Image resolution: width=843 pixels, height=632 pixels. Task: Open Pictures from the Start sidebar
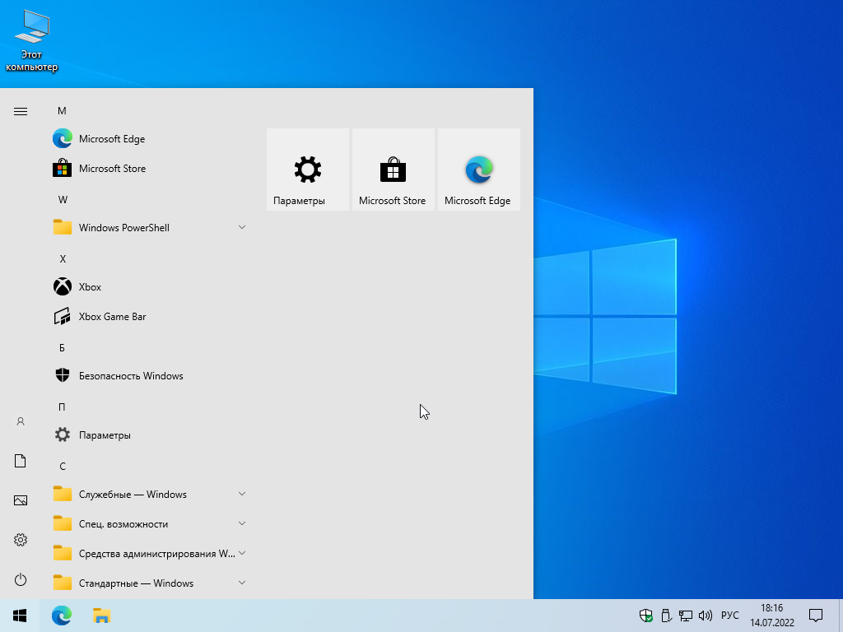coord(21,500)
